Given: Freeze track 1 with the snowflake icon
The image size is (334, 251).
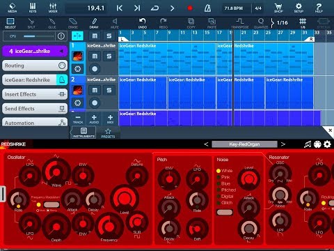Looking at the screenshot, I should (77, 69).
